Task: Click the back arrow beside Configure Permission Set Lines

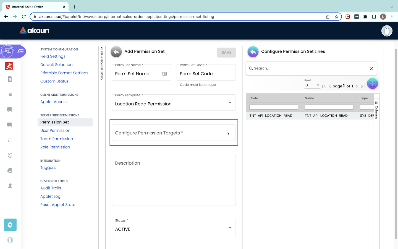Action: coord(253,52)
